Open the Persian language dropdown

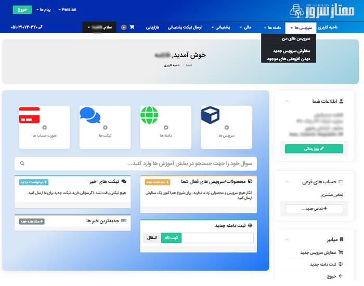(67, 9)
